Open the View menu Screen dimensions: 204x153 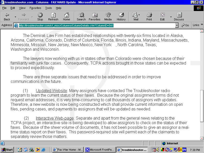[x=22, y=8]
